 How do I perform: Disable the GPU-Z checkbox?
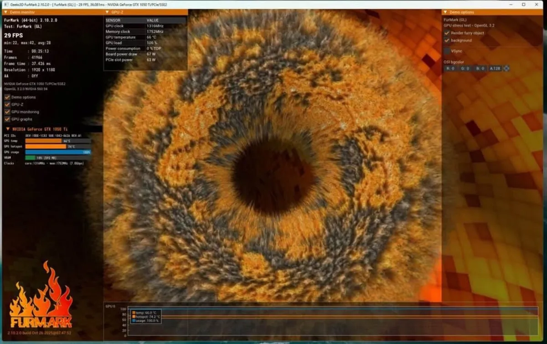pos(7,104)
